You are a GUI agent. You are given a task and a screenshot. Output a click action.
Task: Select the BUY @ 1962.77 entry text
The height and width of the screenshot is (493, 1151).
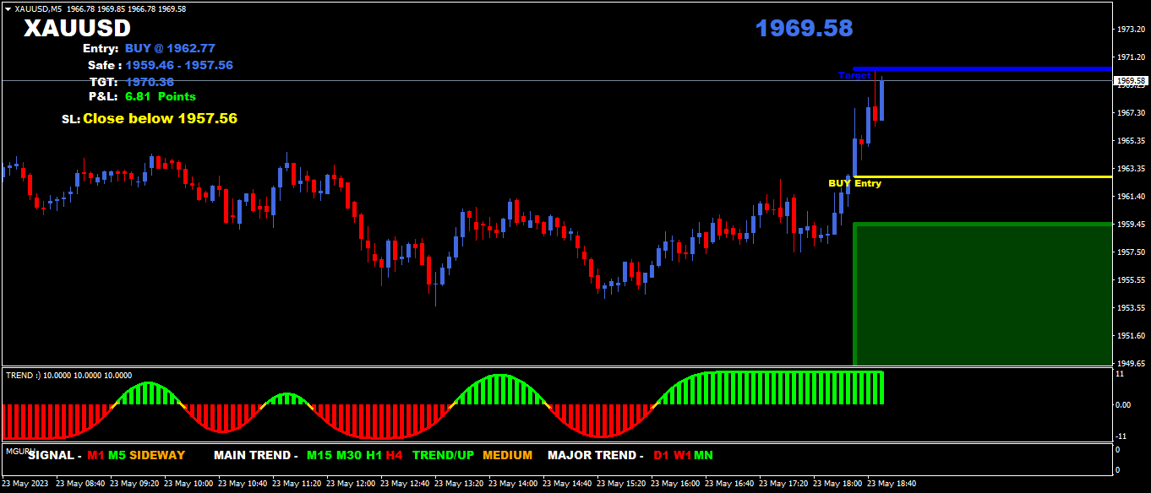170,49
